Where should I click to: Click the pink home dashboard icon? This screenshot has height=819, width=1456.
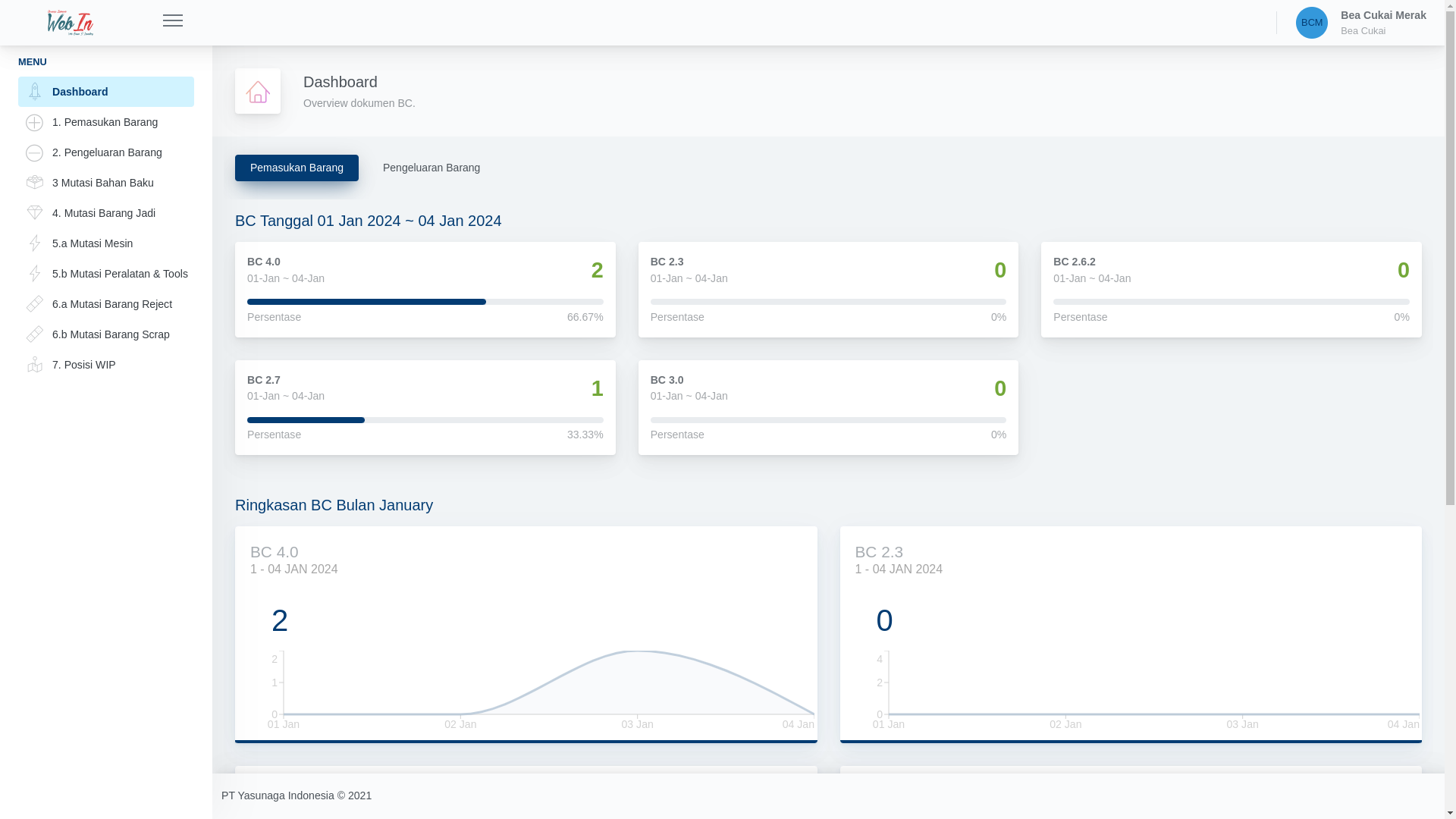point(258,92)
